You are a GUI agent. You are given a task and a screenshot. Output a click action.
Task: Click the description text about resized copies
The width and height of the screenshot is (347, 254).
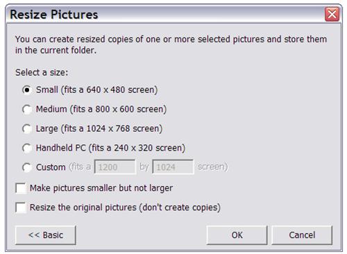coord(171,44)
